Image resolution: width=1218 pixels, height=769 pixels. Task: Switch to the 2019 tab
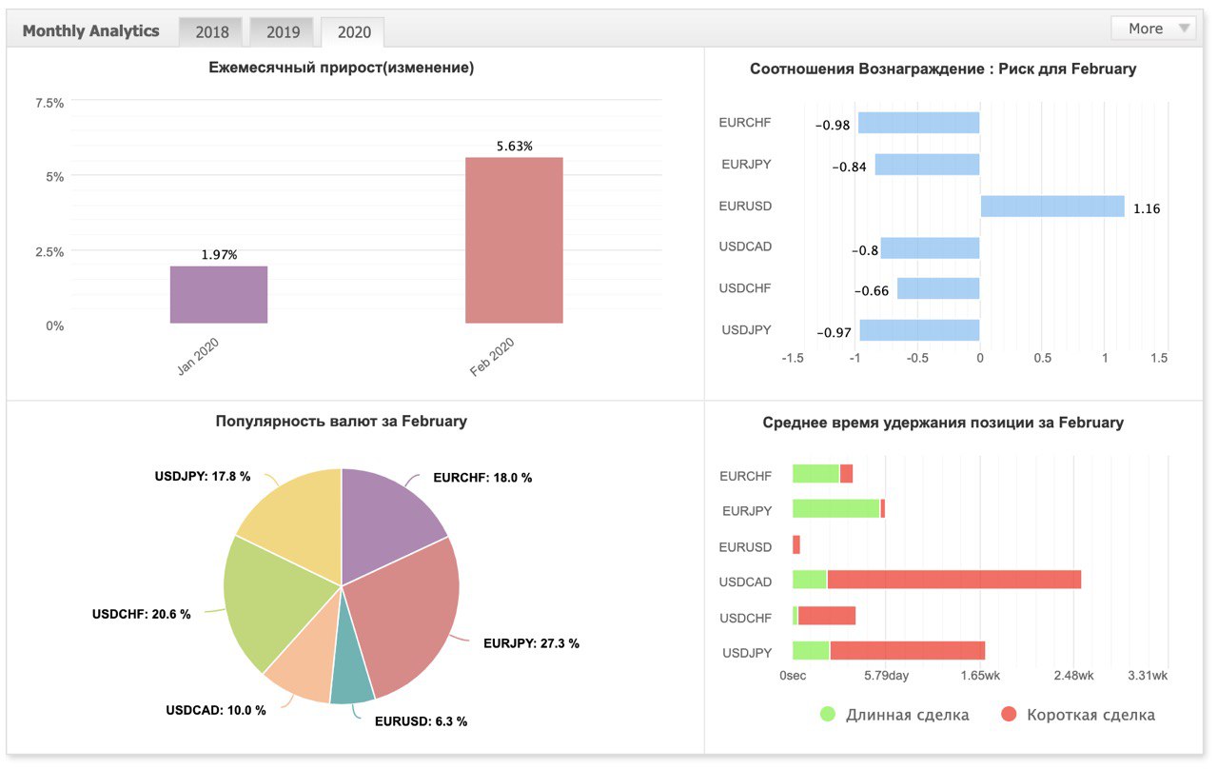pos(282,31)
